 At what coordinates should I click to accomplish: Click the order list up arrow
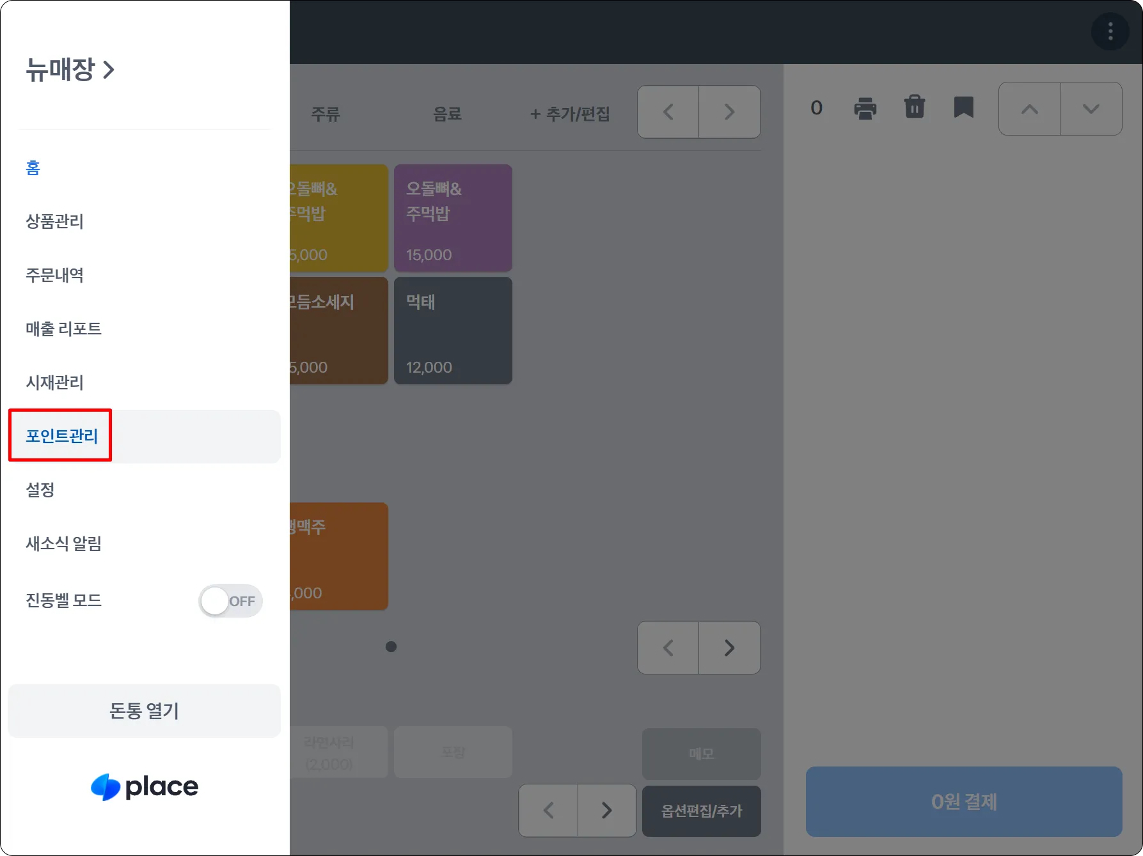point(1029,109)
